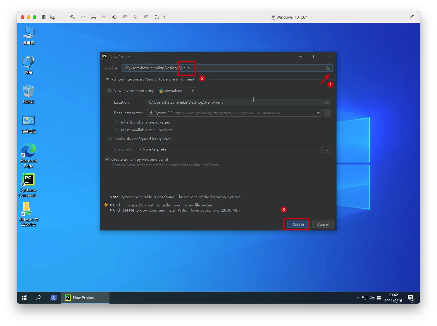Click the shared folder icon in VM toolbar

(157, 17)
